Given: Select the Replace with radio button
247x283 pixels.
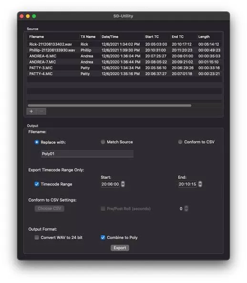Looking at the screenshot, I should 37,142.
